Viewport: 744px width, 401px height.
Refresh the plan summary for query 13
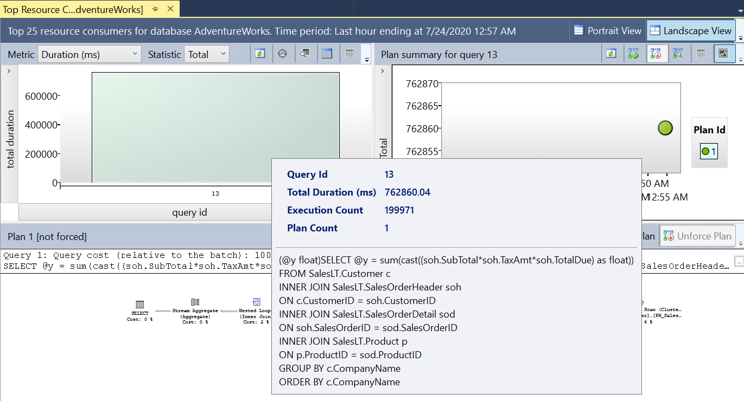tap(611, 54)
